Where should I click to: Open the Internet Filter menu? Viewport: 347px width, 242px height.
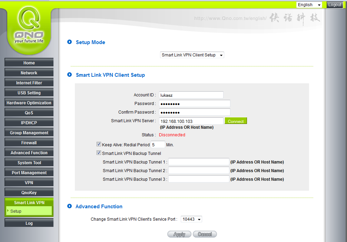[29, 83]
